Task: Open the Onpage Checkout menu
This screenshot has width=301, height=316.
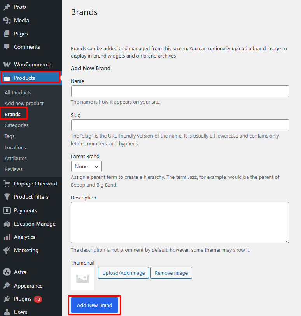Action: pyautogui.click(x=31, y=184)
